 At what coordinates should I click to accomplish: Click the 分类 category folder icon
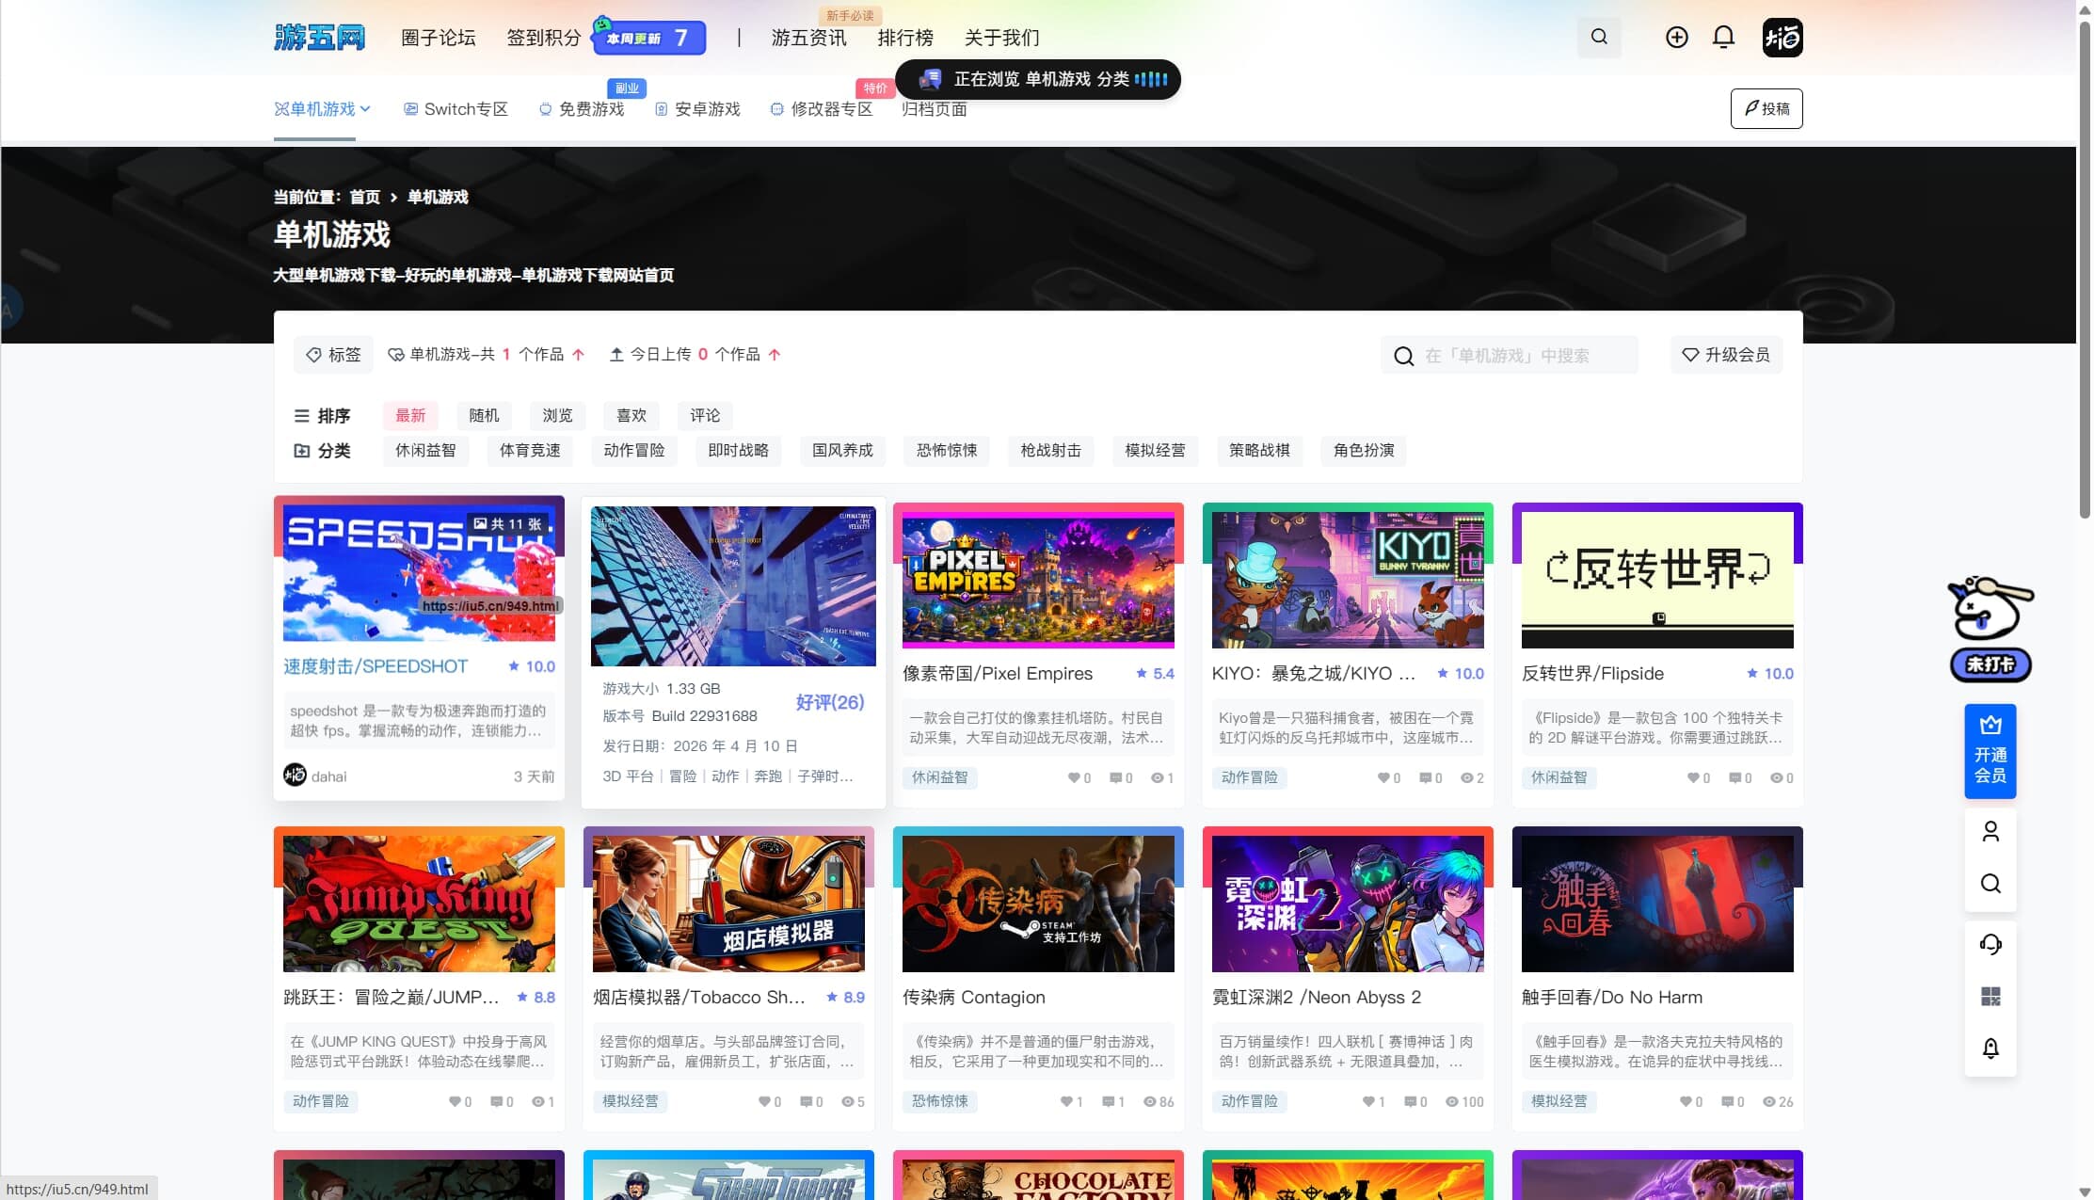pos(301,451)
